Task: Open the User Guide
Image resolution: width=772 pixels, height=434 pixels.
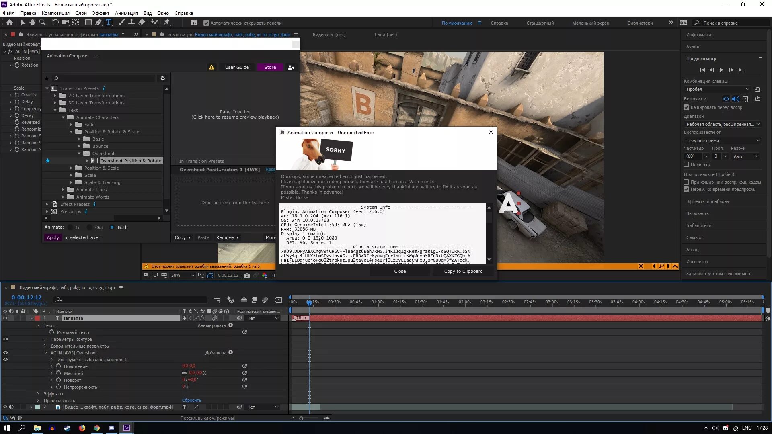Action: [x=237, y=67]
